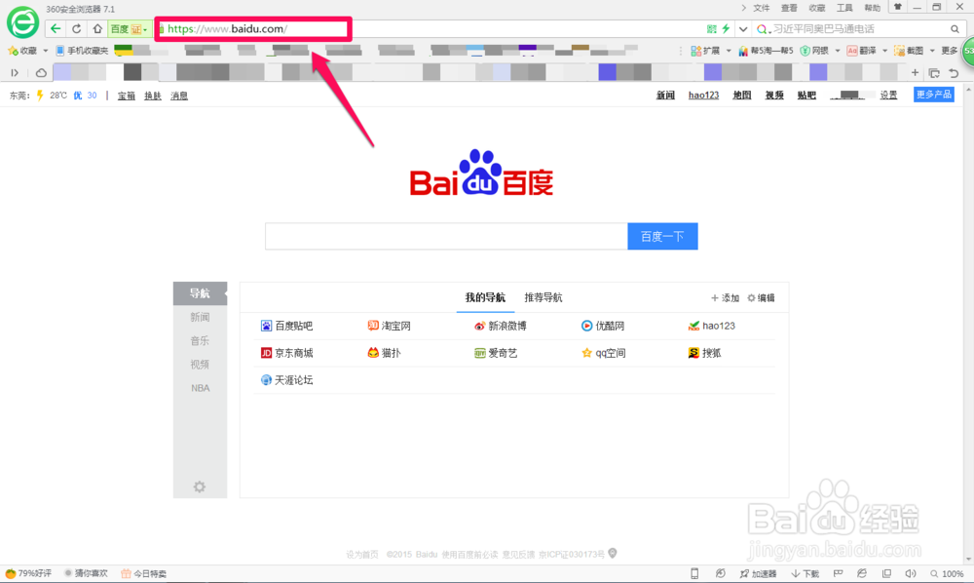Open the 京东商城 navigation link

click(287, 353)
